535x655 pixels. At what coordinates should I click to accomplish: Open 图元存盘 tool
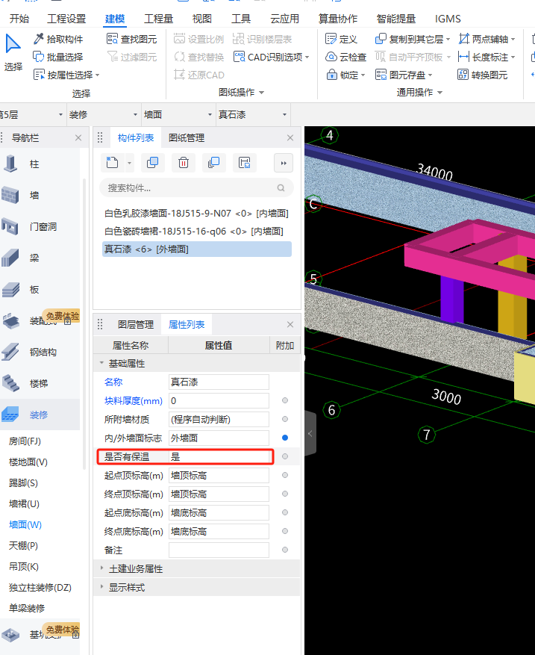pyautogui.click(x=403, y=75)
